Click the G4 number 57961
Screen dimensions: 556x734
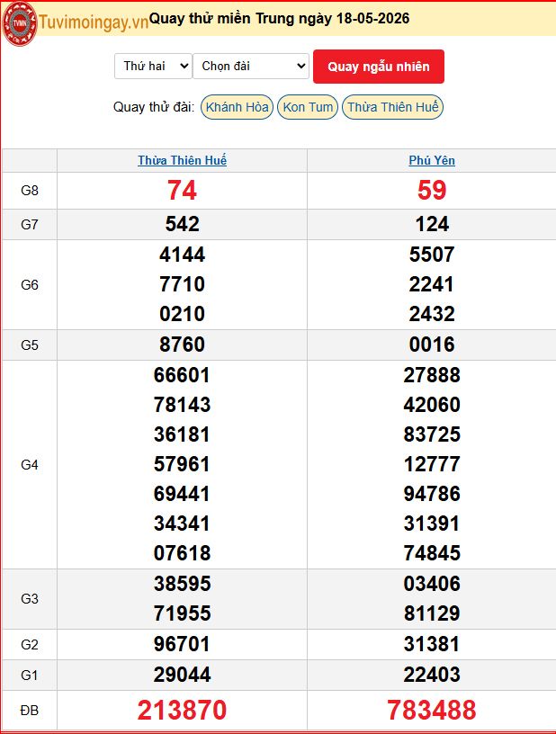coord(182,464)
